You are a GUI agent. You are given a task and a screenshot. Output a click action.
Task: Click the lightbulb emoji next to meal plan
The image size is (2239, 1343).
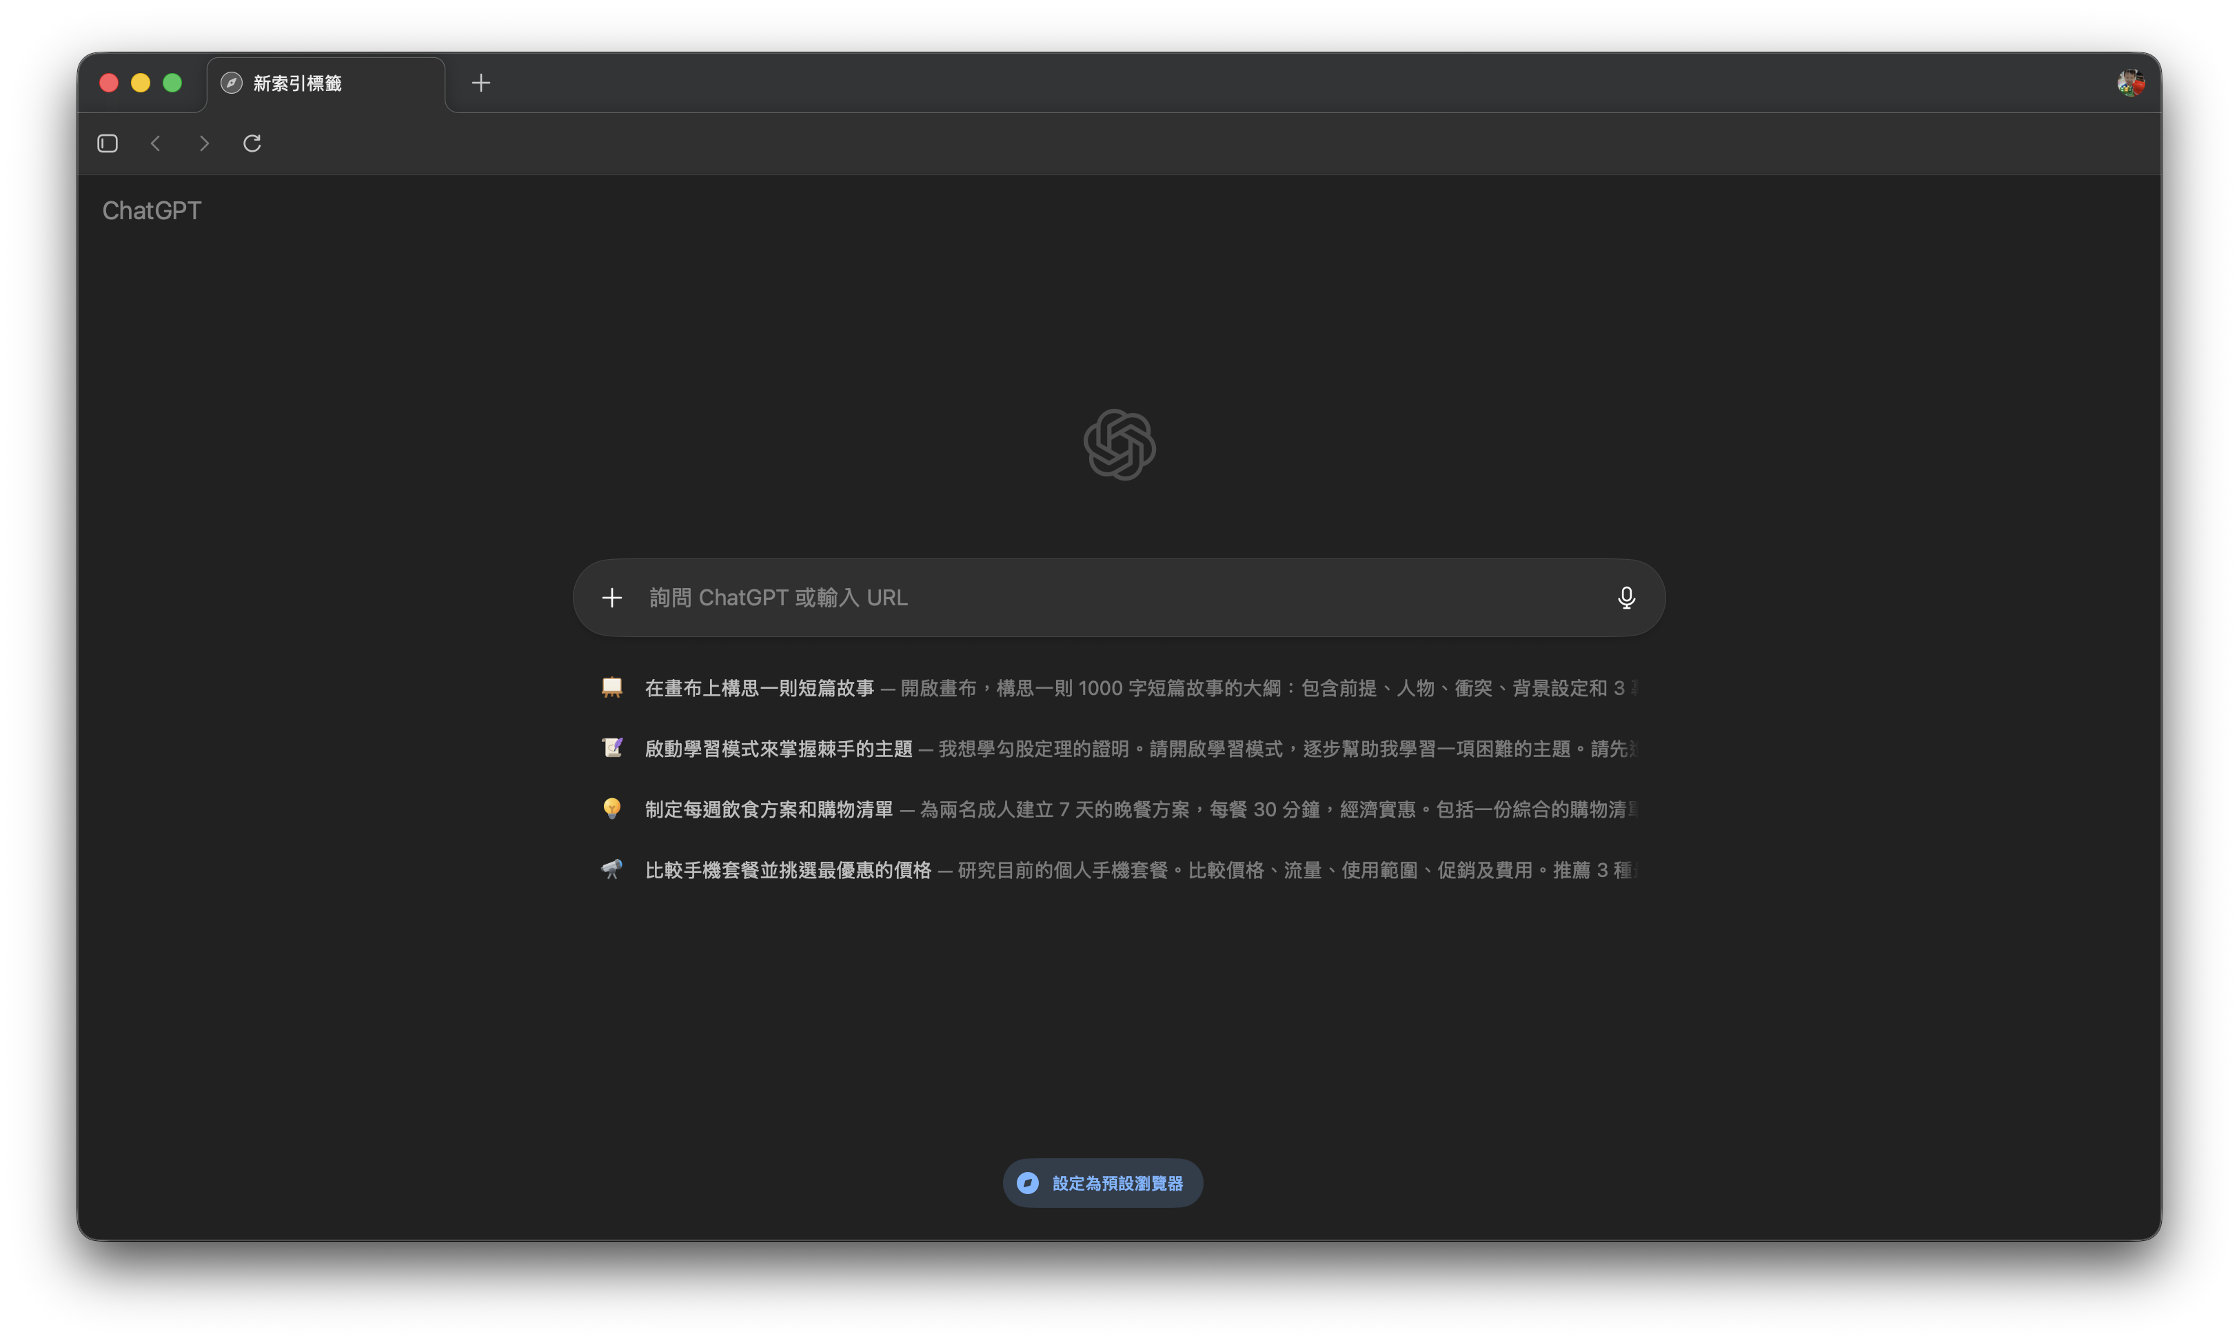pos(612,809)
